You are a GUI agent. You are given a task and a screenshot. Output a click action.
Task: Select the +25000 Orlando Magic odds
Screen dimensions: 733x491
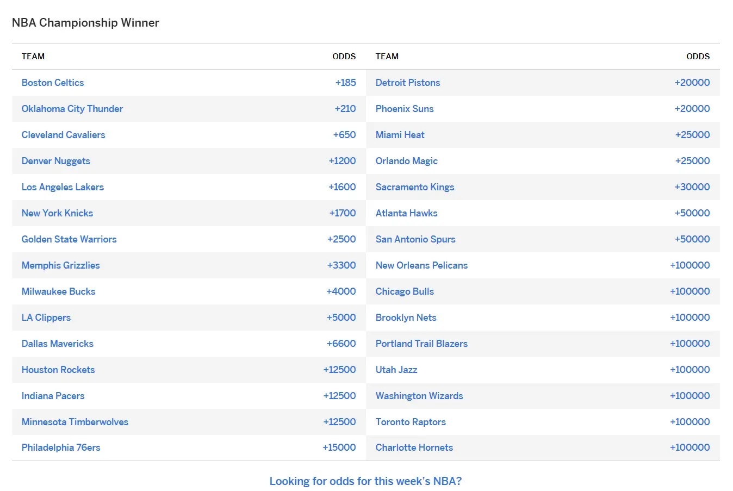(693, 161)
